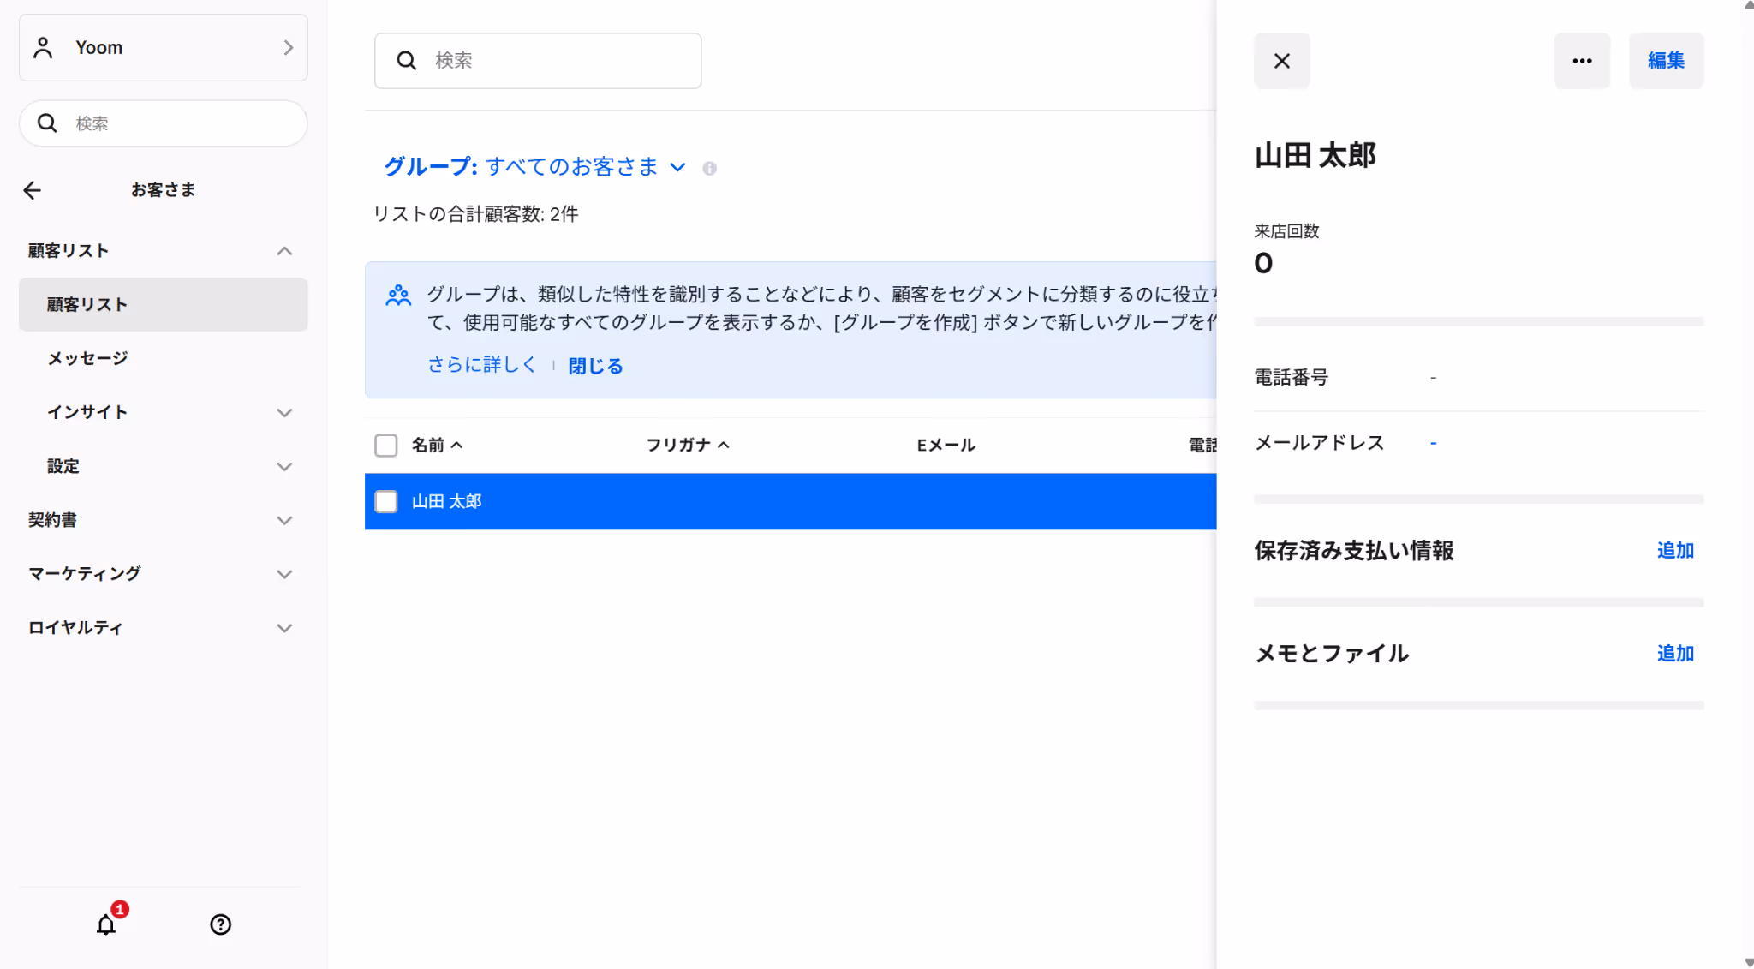The image size is (1754, 969).
Task: Click the さらに詳しく link
Action: pyautogui.click(x=481, y=365)
